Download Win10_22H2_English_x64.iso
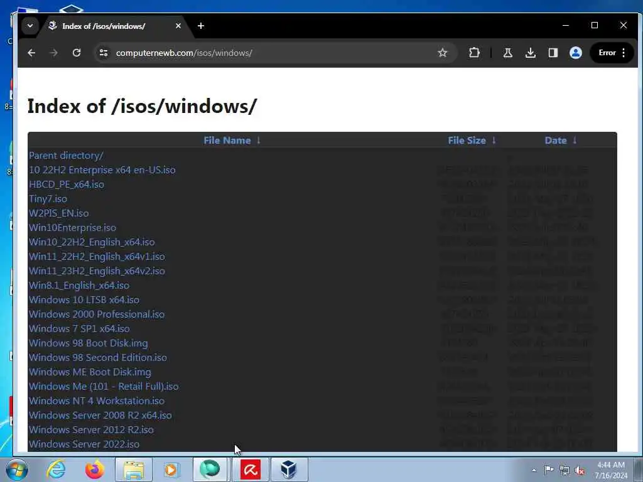This screenshot has height=482, width=643. click(92, 242)
